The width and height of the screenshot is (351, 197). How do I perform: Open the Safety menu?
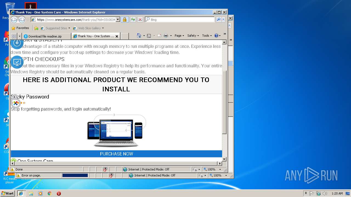[193, 36]
